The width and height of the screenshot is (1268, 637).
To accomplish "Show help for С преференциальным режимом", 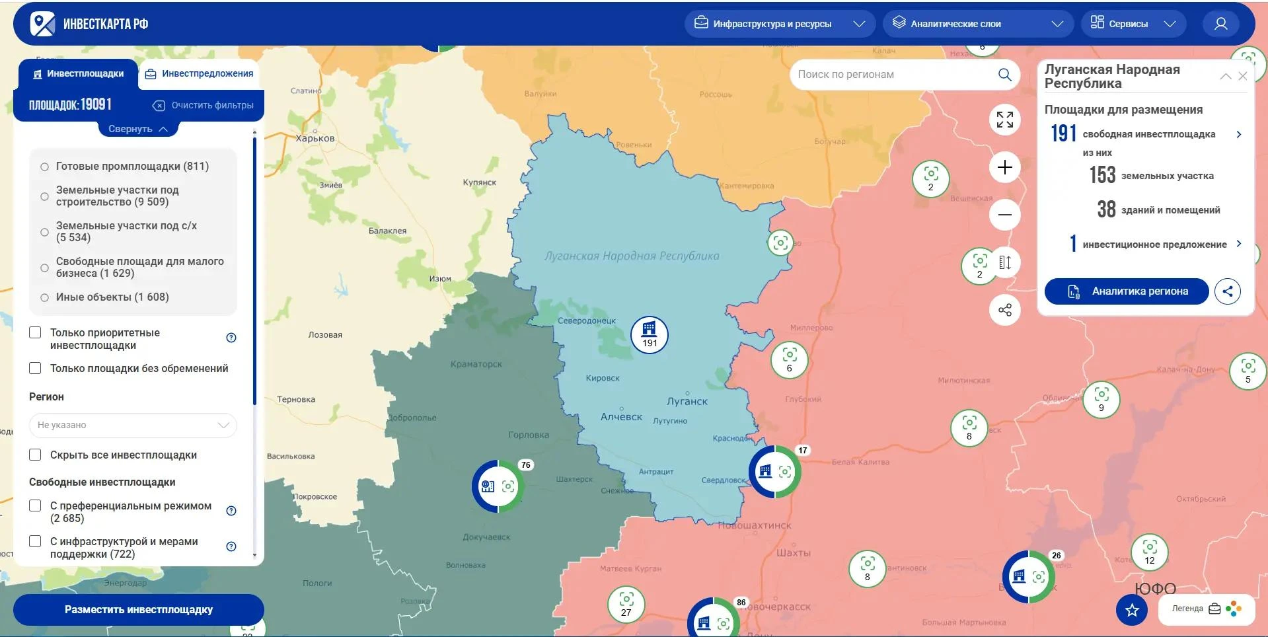I will coord(231,511).
